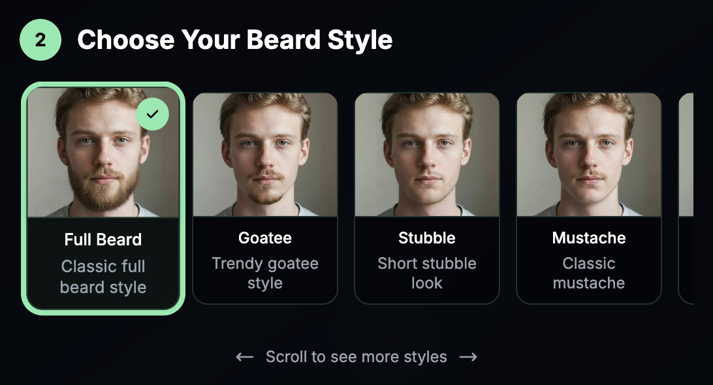Click the Full Beard preview photo
The image size is (713, 385).
[103, 153]
